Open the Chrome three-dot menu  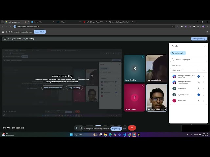[x=207, y=26]
